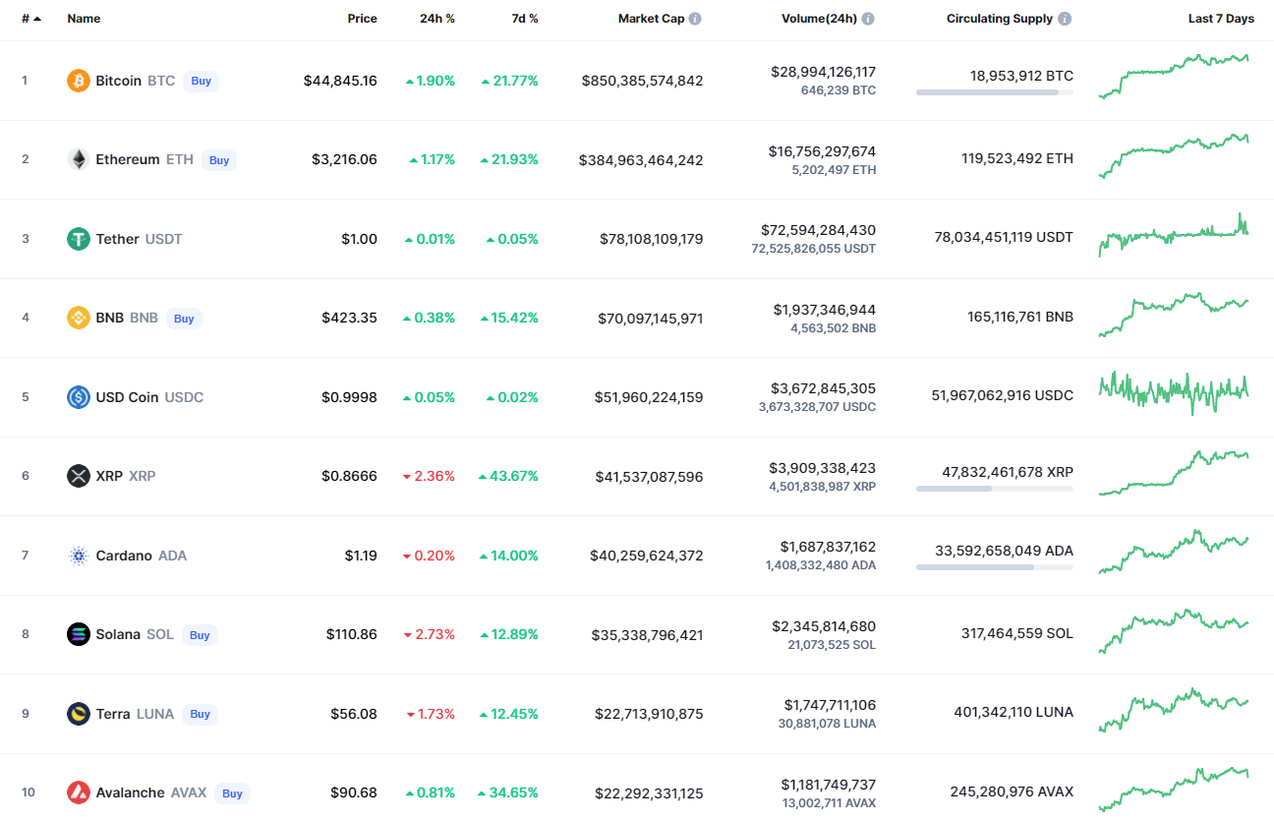Click the Market Cap info icon
This screenshot has width=1274, height=822.
pos(695,19)
